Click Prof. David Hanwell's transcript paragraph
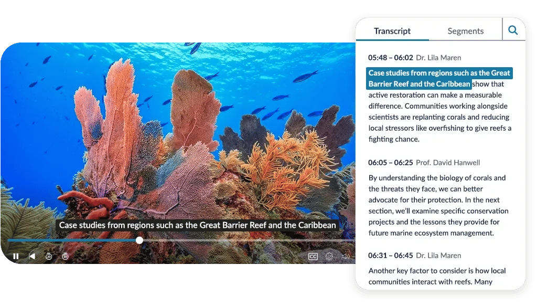 (438, 205)
